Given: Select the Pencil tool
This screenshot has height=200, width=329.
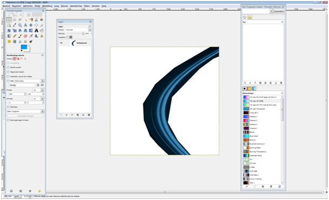Looking at the screenshot, I should point(15,36).
